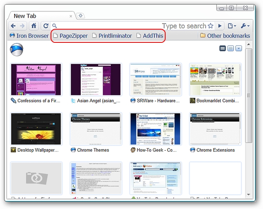Open the home page button
Image resolution: width=263 pixels, height=209 pixels.
(34, 26)
